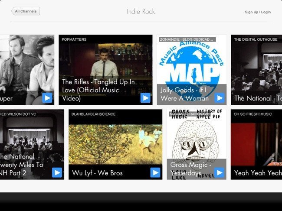Screen dimensions: 282x211
Task: Open the OH SO FRESH! MUSIC source label
Action: click(252, 114)
